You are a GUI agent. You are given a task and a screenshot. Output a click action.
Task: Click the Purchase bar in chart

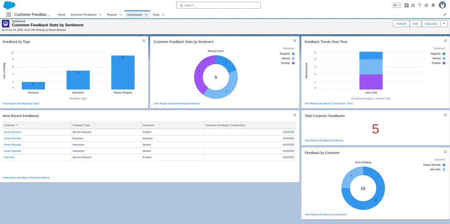(33, 86)
